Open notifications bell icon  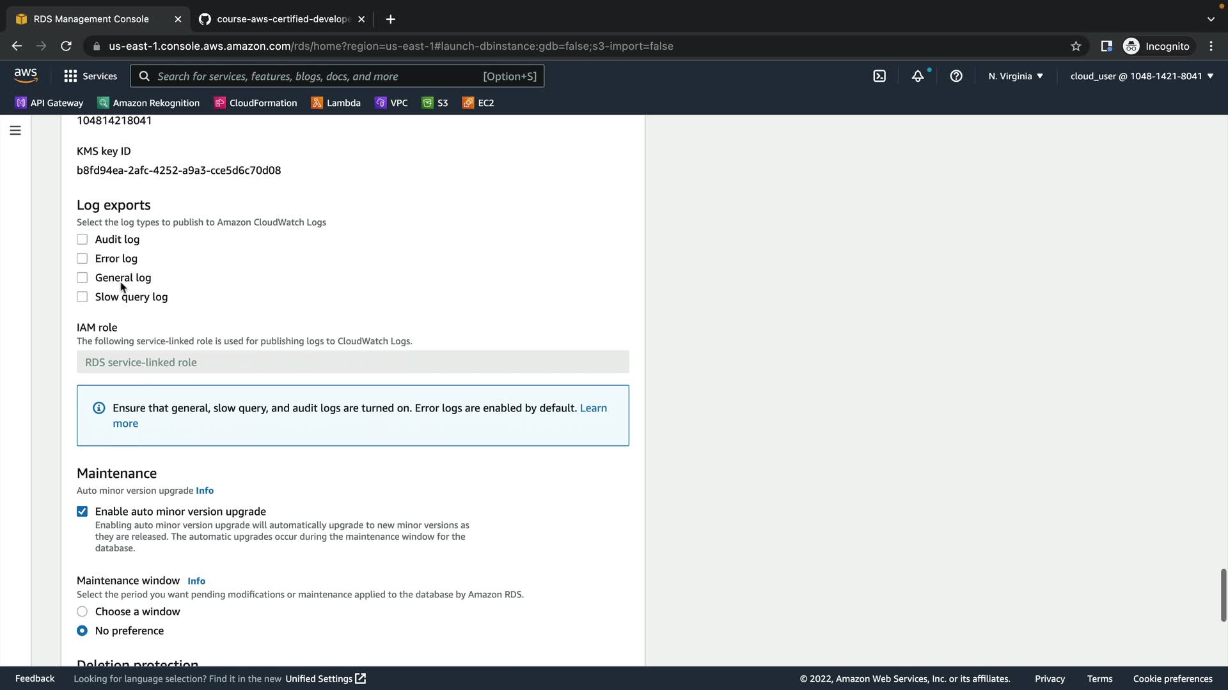[x=918, y=76]
